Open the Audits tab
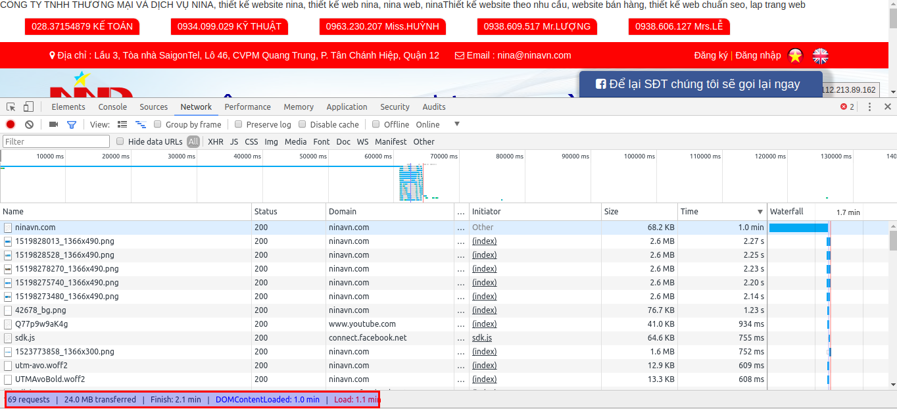 tap(434, 107)
